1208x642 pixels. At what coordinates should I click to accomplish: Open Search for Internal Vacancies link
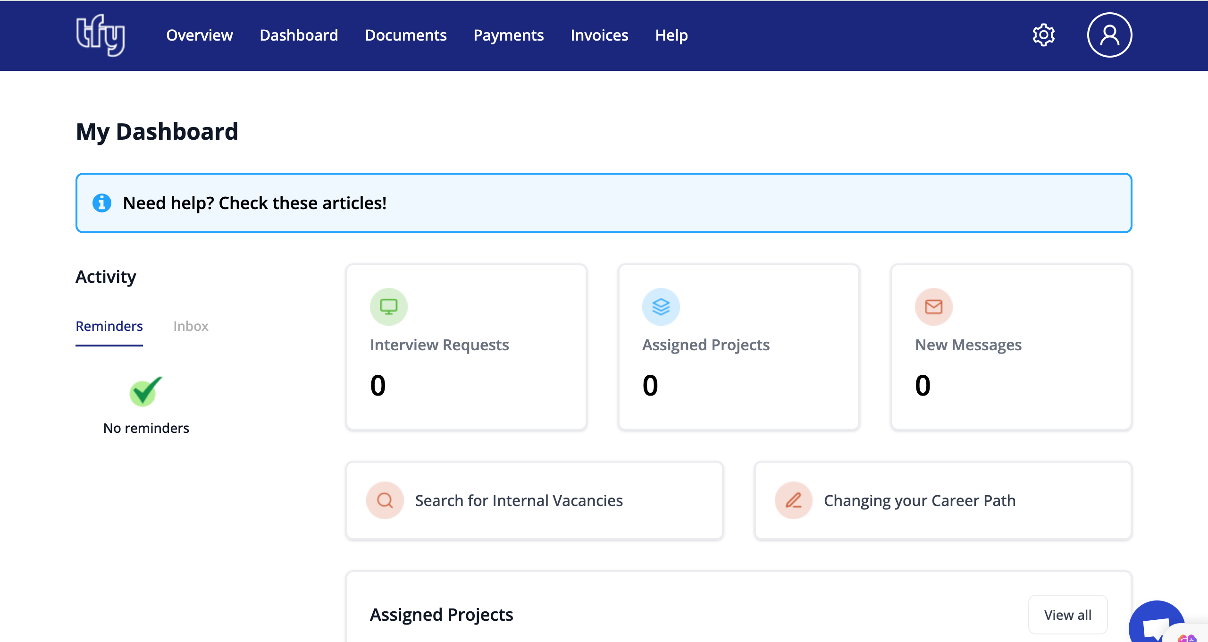coord(519,500)
